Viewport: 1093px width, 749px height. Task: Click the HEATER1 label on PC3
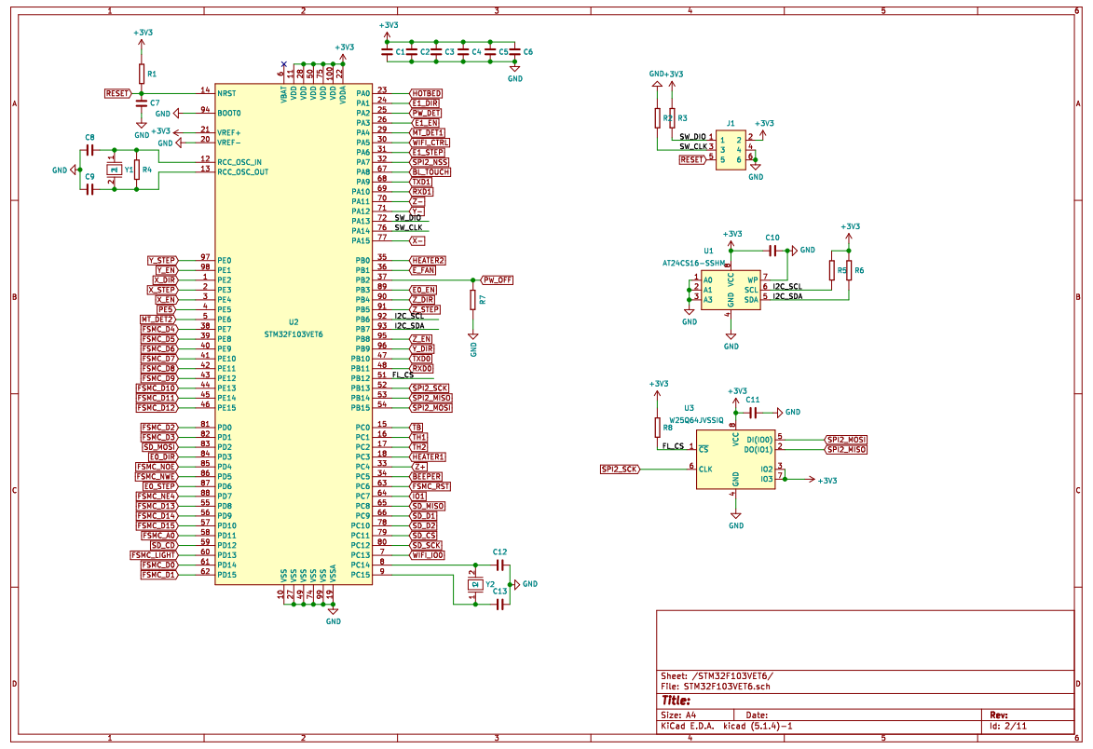click(x=428, y=457)
